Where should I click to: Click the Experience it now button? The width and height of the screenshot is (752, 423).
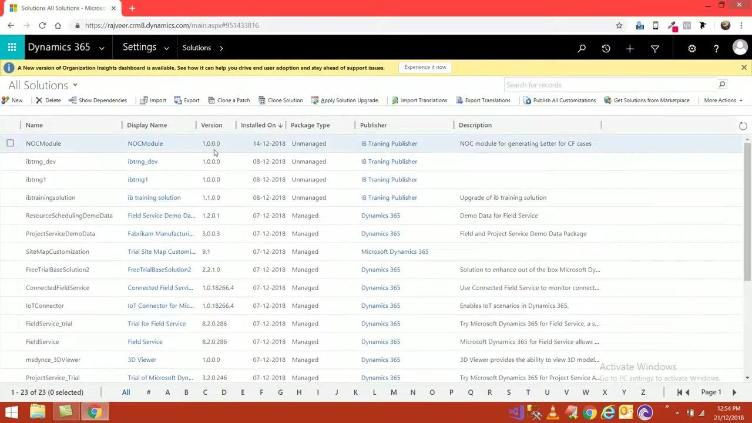[425, 68]
